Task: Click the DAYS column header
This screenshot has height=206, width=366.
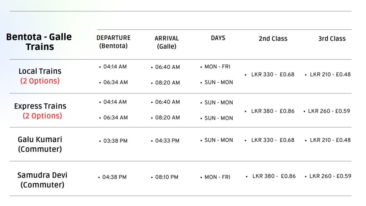Action: coord(218,38)
